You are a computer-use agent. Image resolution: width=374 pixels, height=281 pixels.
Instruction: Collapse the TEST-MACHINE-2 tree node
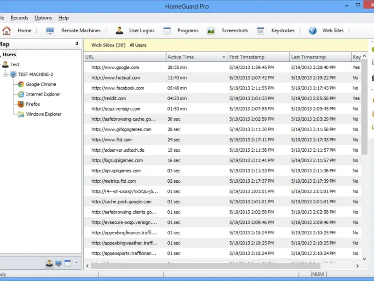pos(6,74)
